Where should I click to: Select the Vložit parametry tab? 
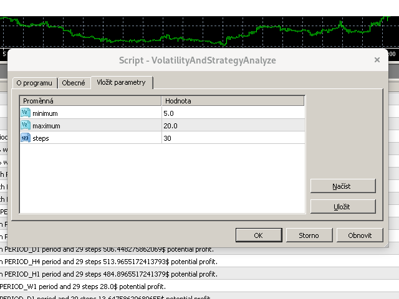click(x=122, y=82)
